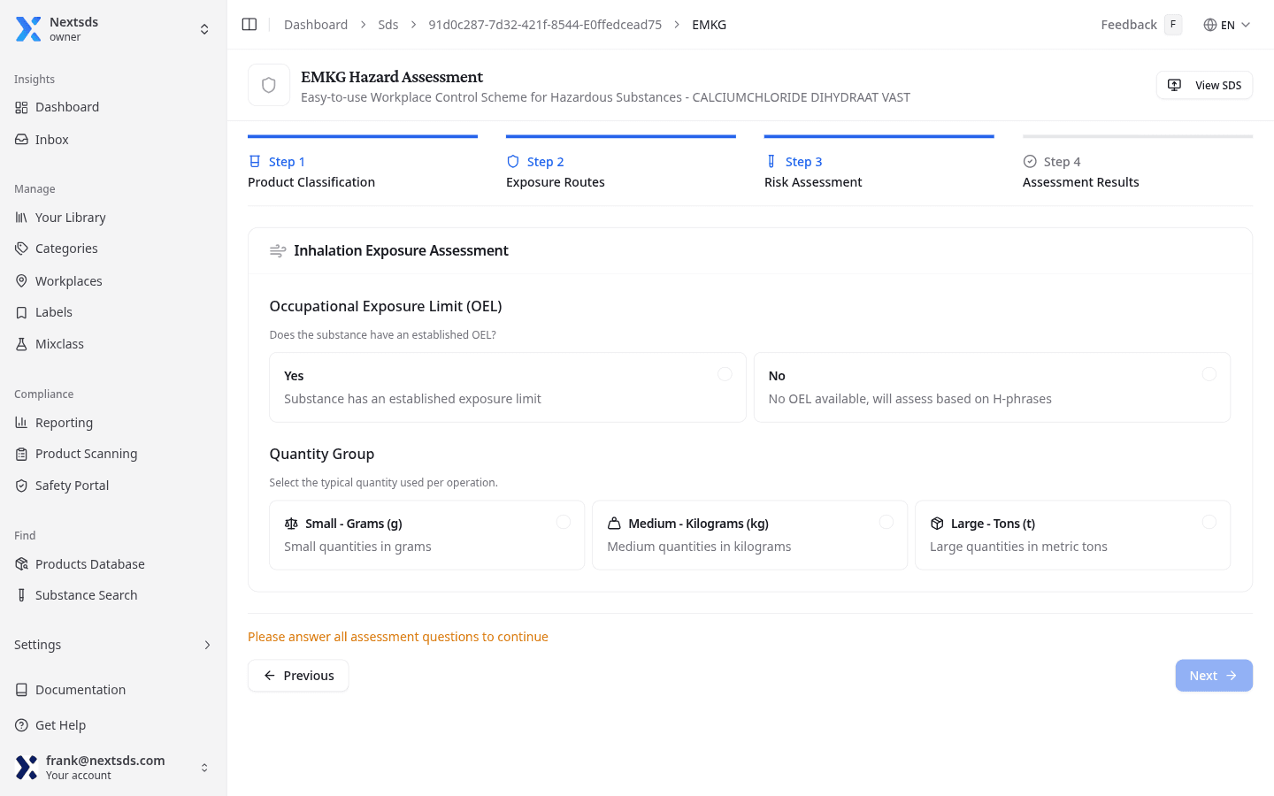Image resolution: width=1274 pixels, height=796 pixels.
Task: Open the EN language dropdown
Action: point(1227,25)
